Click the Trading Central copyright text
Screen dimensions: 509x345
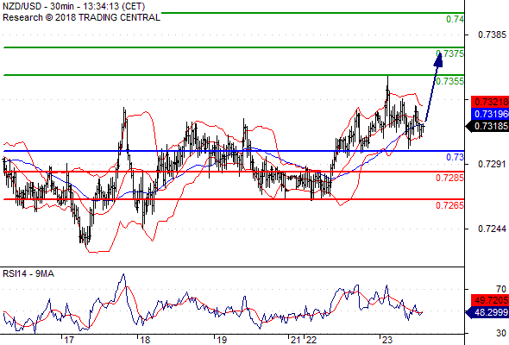[81, 17]
